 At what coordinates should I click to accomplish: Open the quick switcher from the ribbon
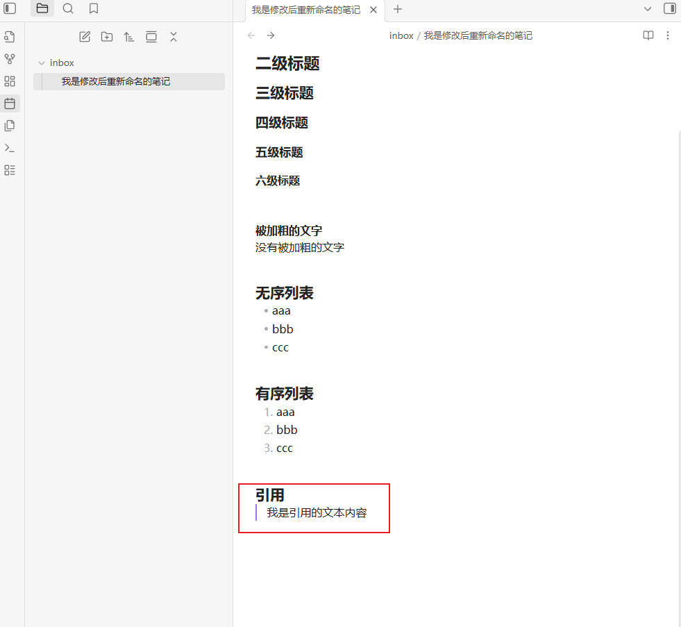(10, 37)
